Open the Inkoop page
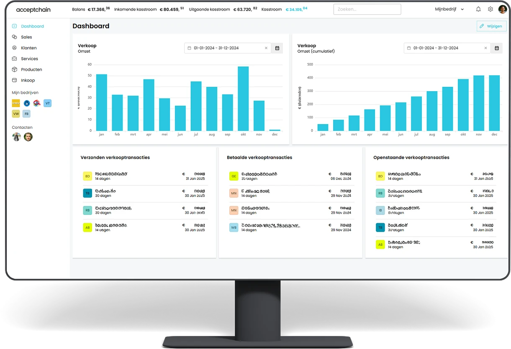Image resolution: width=511 pixels, height=349 pixels. click(28, 80)
